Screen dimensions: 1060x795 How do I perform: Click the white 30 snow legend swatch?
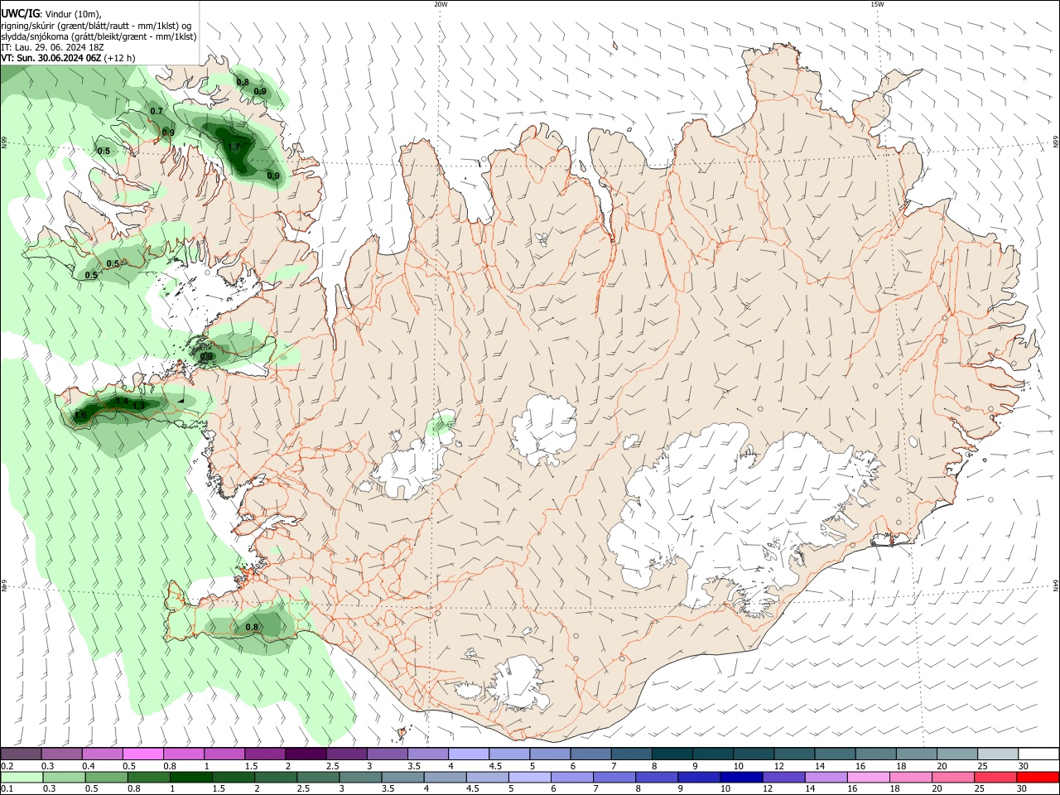(x=1038, y=754)
